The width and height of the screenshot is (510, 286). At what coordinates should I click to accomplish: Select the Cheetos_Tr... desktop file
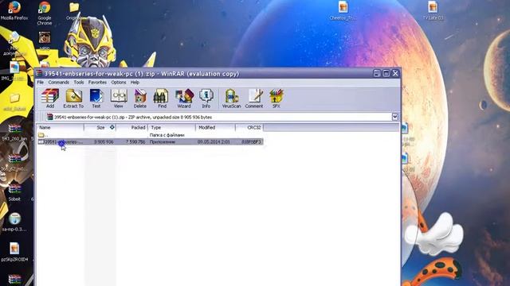[x=343, y=10]
